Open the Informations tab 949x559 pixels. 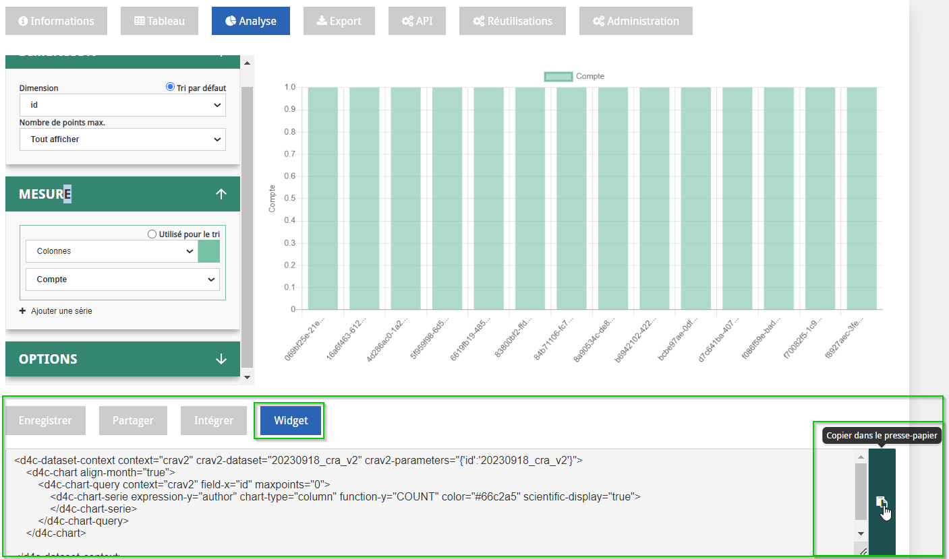click(x=56, y=21)
